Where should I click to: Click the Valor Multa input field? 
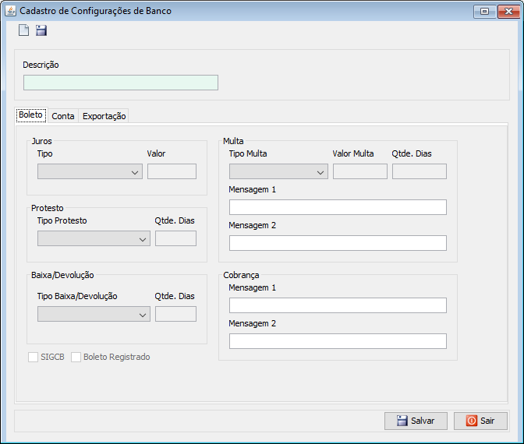click(x=360, y=171)
